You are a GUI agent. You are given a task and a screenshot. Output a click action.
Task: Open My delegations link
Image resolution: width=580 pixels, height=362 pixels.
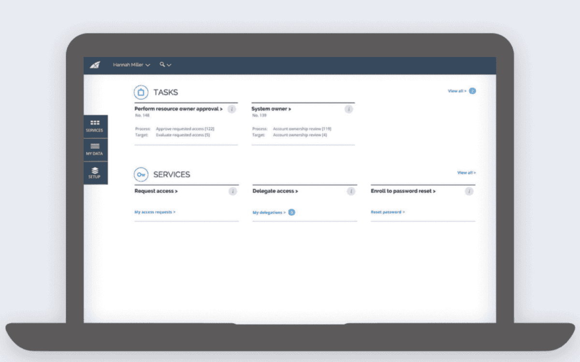pos(269,212)
